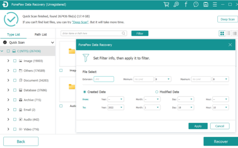Viewport: 238px width, 148px height.
Task: Click the C:(NTFS) drive icon
Action: coord(14,51)
